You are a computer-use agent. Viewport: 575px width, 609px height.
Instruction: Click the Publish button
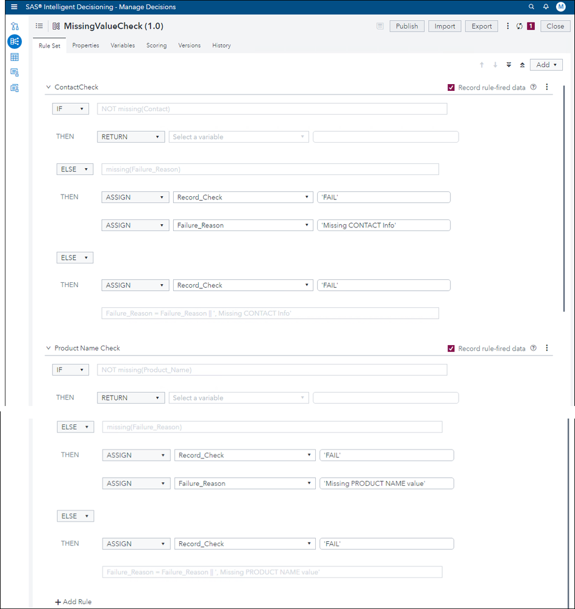[407, 26]
